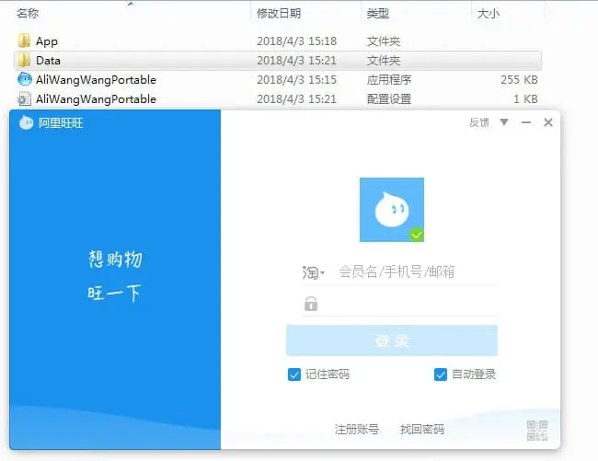Viewport: 598px width, 461px height.
Task: Click the password lock icon
Action: pyautogui.click(x=311, y=304)
